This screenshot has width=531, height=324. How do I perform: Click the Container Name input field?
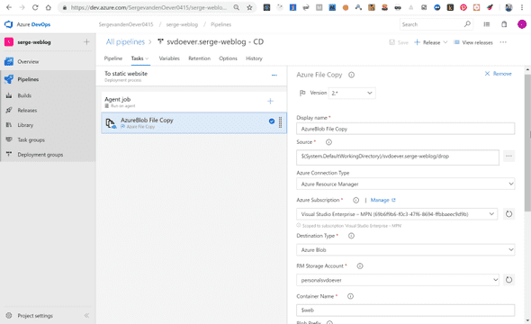tap(406, 310)
